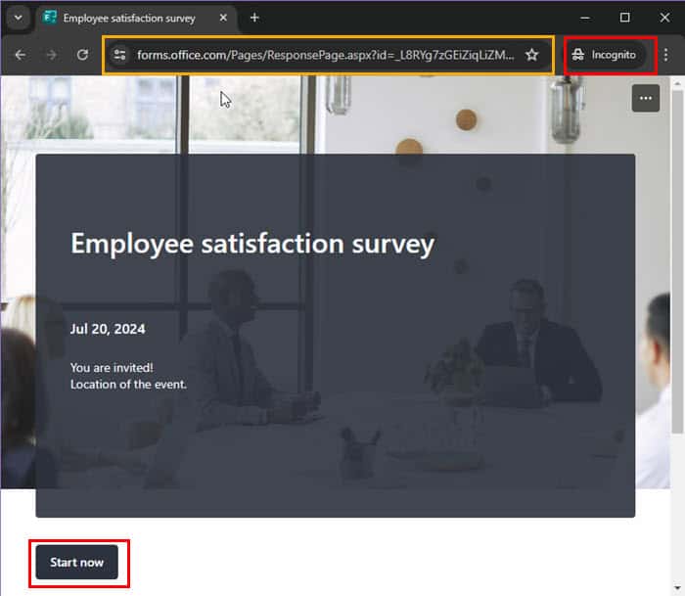Open the tab search dropdown arrow
The height and width of the screenshot is (596, 685).
pyautogui.click(x=19, y=18)
